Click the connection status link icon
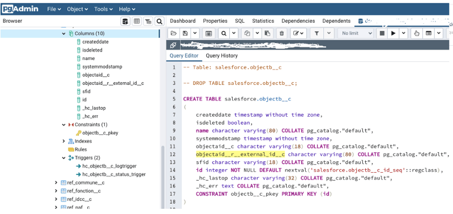Viewport: 453px width, 214px height. pyautogui.click(x=173, y=45)
